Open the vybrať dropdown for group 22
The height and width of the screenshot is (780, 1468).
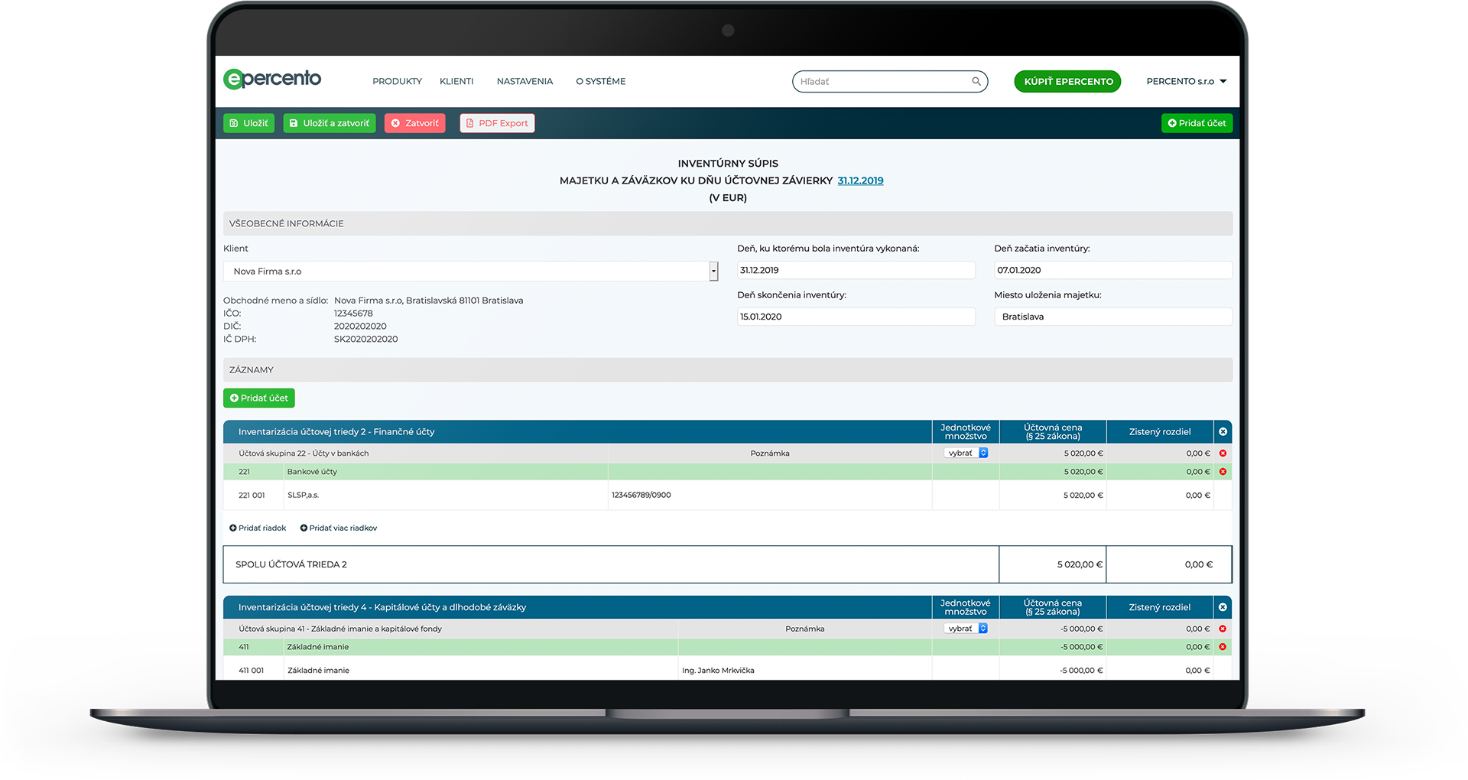(x=966, y=453)
